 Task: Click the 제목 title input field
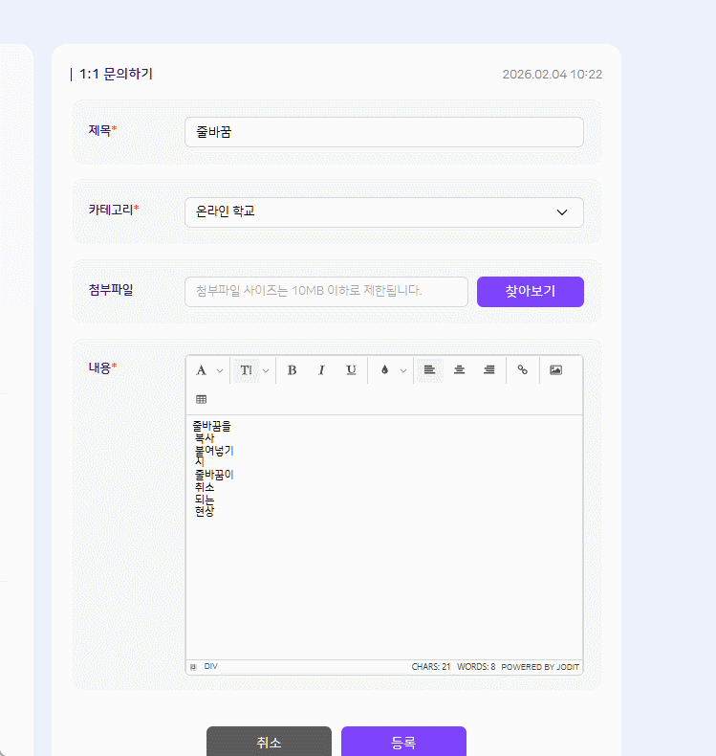click(x=383, y=132)
